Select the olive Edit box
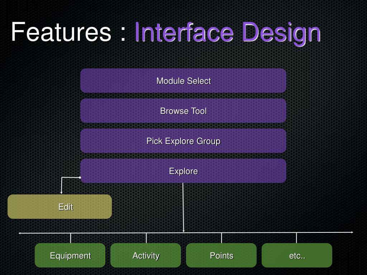This screenshot has height=275, width=367. point(60,207)
